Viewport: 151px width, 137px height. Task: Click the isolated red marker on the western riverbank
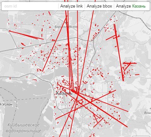coord(10,78)
